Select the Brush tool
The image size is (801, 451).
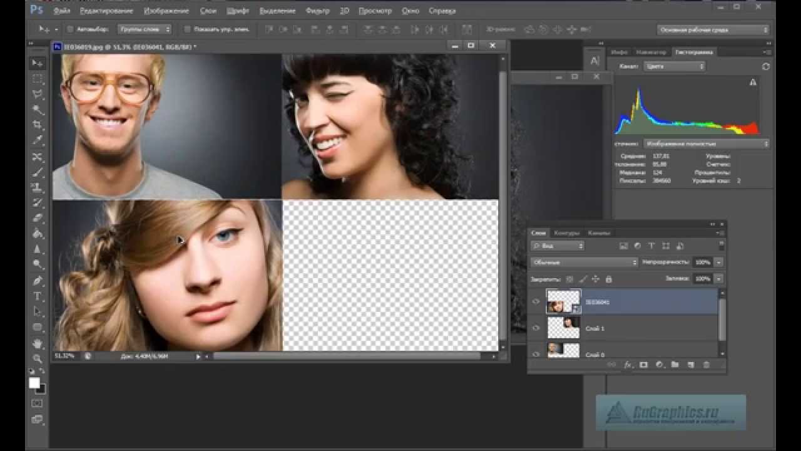pyautogui.click(x=38, y=172)
